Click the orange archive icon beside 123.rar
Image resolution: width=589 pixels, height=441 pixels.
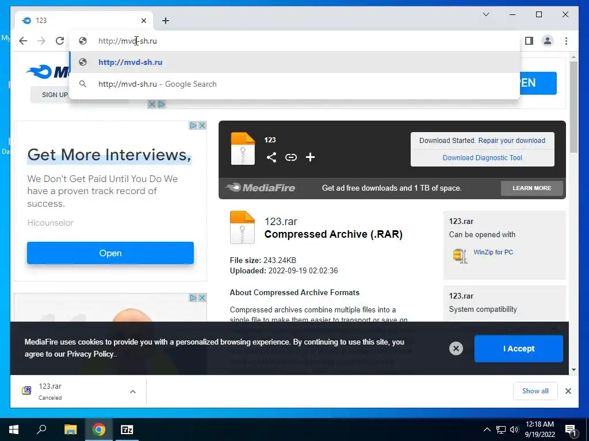point(242,227)
